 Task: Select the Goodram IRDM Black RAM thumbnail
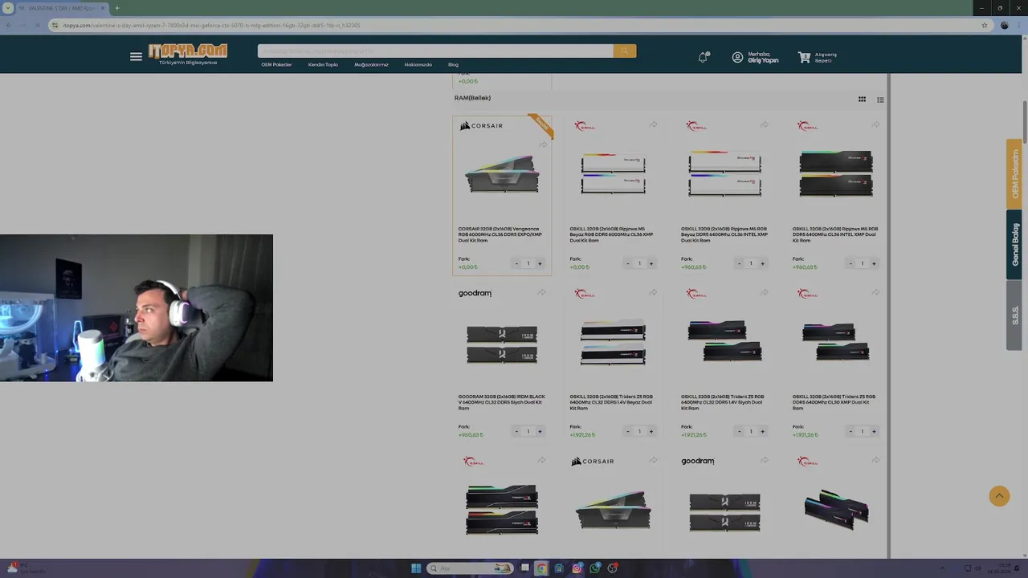tap(502, 344)
